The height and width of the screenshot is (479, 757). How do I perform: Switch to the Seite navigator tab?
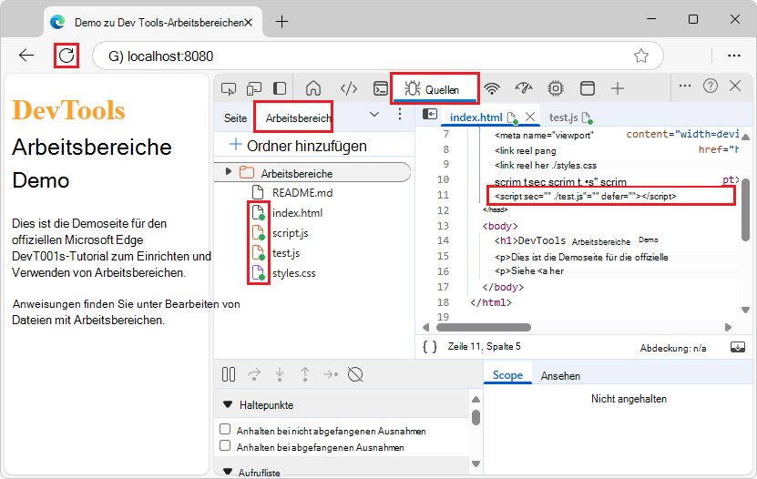coord(235,118)
